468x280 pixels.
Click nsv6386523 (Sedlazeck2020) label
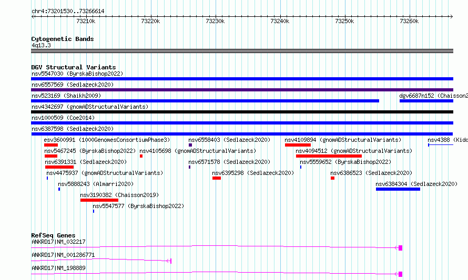pos(371,173)
